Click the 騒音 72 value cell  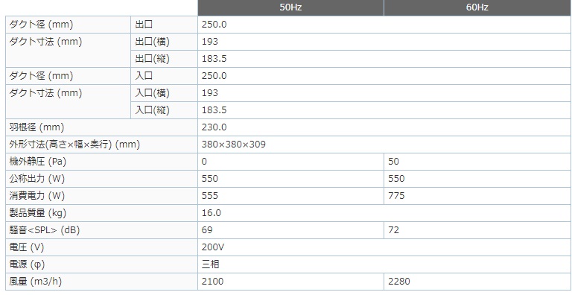[477, 230]
